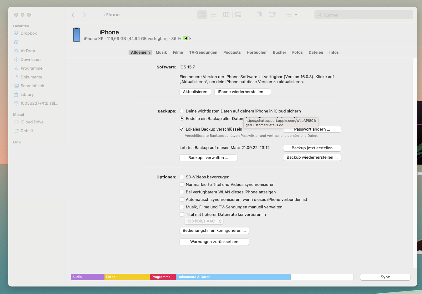Click the Programme storage segment
Screen dimensions: 422x294
163,277
